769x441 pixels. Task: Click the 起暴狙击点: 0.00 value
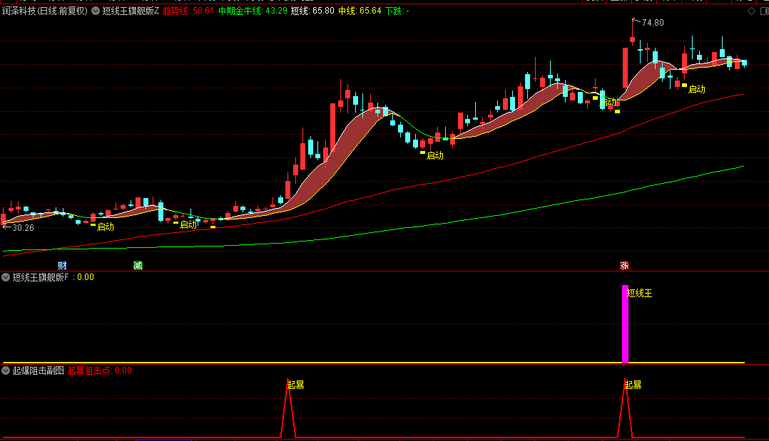tap(100, 370)
